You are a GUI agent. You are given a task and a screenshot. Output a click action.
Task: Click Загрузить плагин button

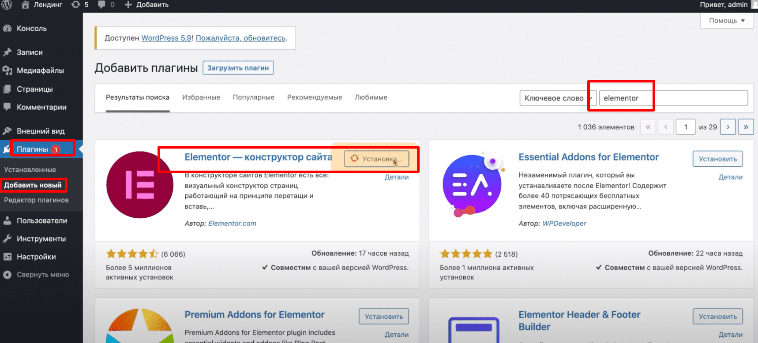238,68
